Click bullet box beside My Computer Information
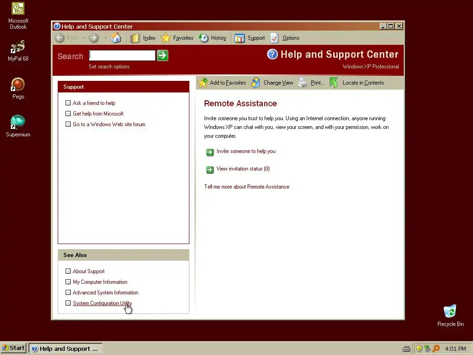Image resolution: width=473 pixels, height=355 pixels. tap(68, 282)
